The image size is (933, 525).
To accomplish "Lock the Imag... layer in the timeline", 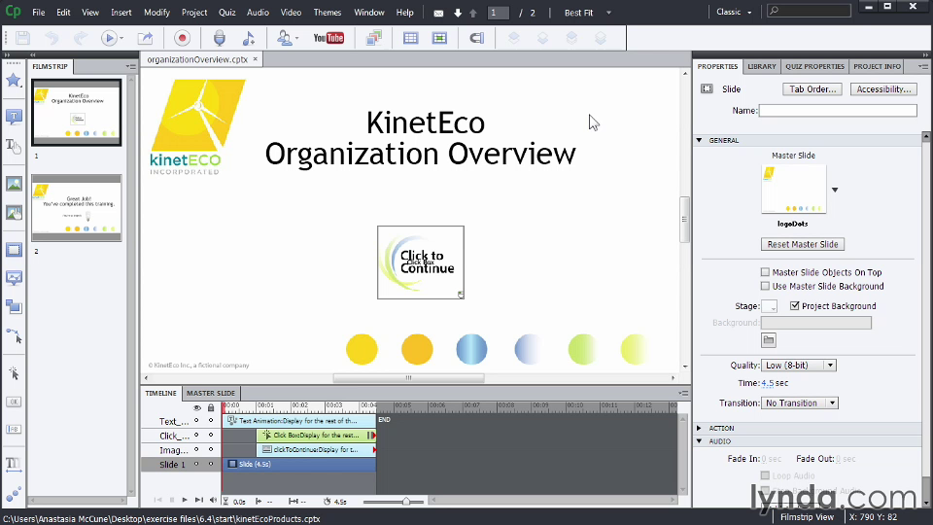I will (x=211, y=449).
